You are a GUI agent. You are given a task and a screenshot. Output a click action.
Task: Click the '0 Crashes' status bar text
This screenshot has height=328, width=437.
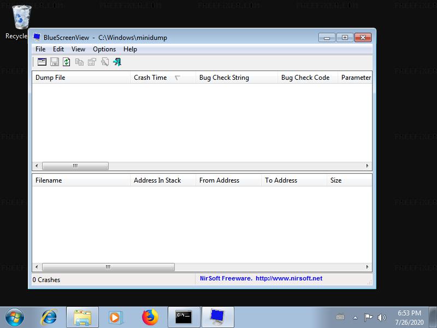coord(46,280)
